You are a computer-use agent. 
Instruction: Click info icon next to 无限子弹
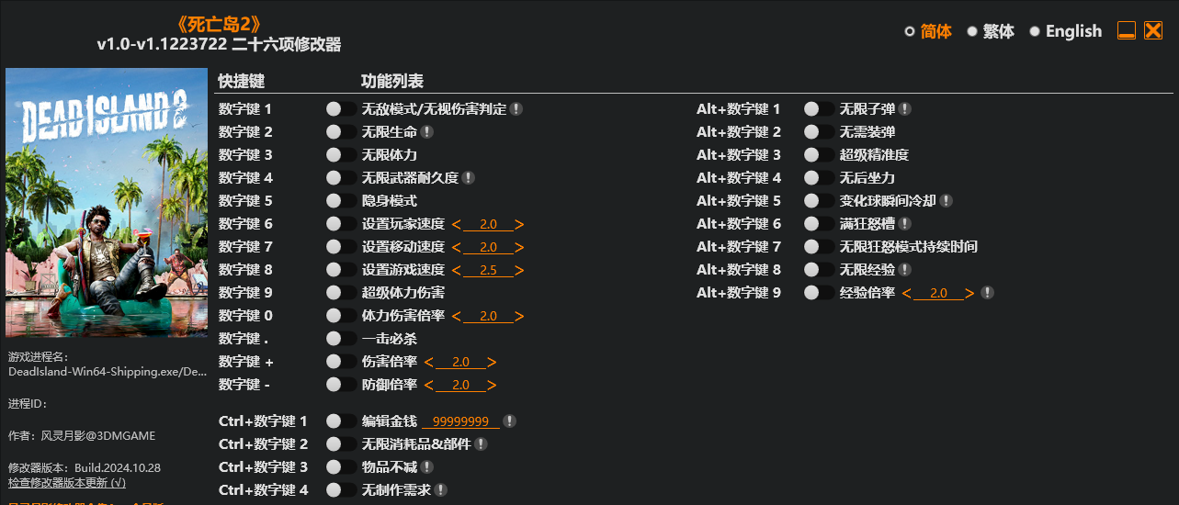coord(905,109)
